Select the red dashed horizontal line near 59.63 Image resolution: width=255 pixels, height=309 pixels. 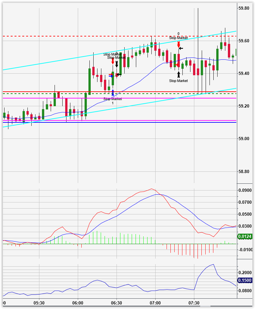(120, 36)
